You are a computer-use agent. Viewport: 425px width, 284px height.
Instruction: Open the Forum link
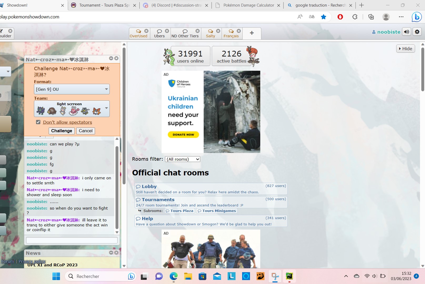[x=8, y=261]
